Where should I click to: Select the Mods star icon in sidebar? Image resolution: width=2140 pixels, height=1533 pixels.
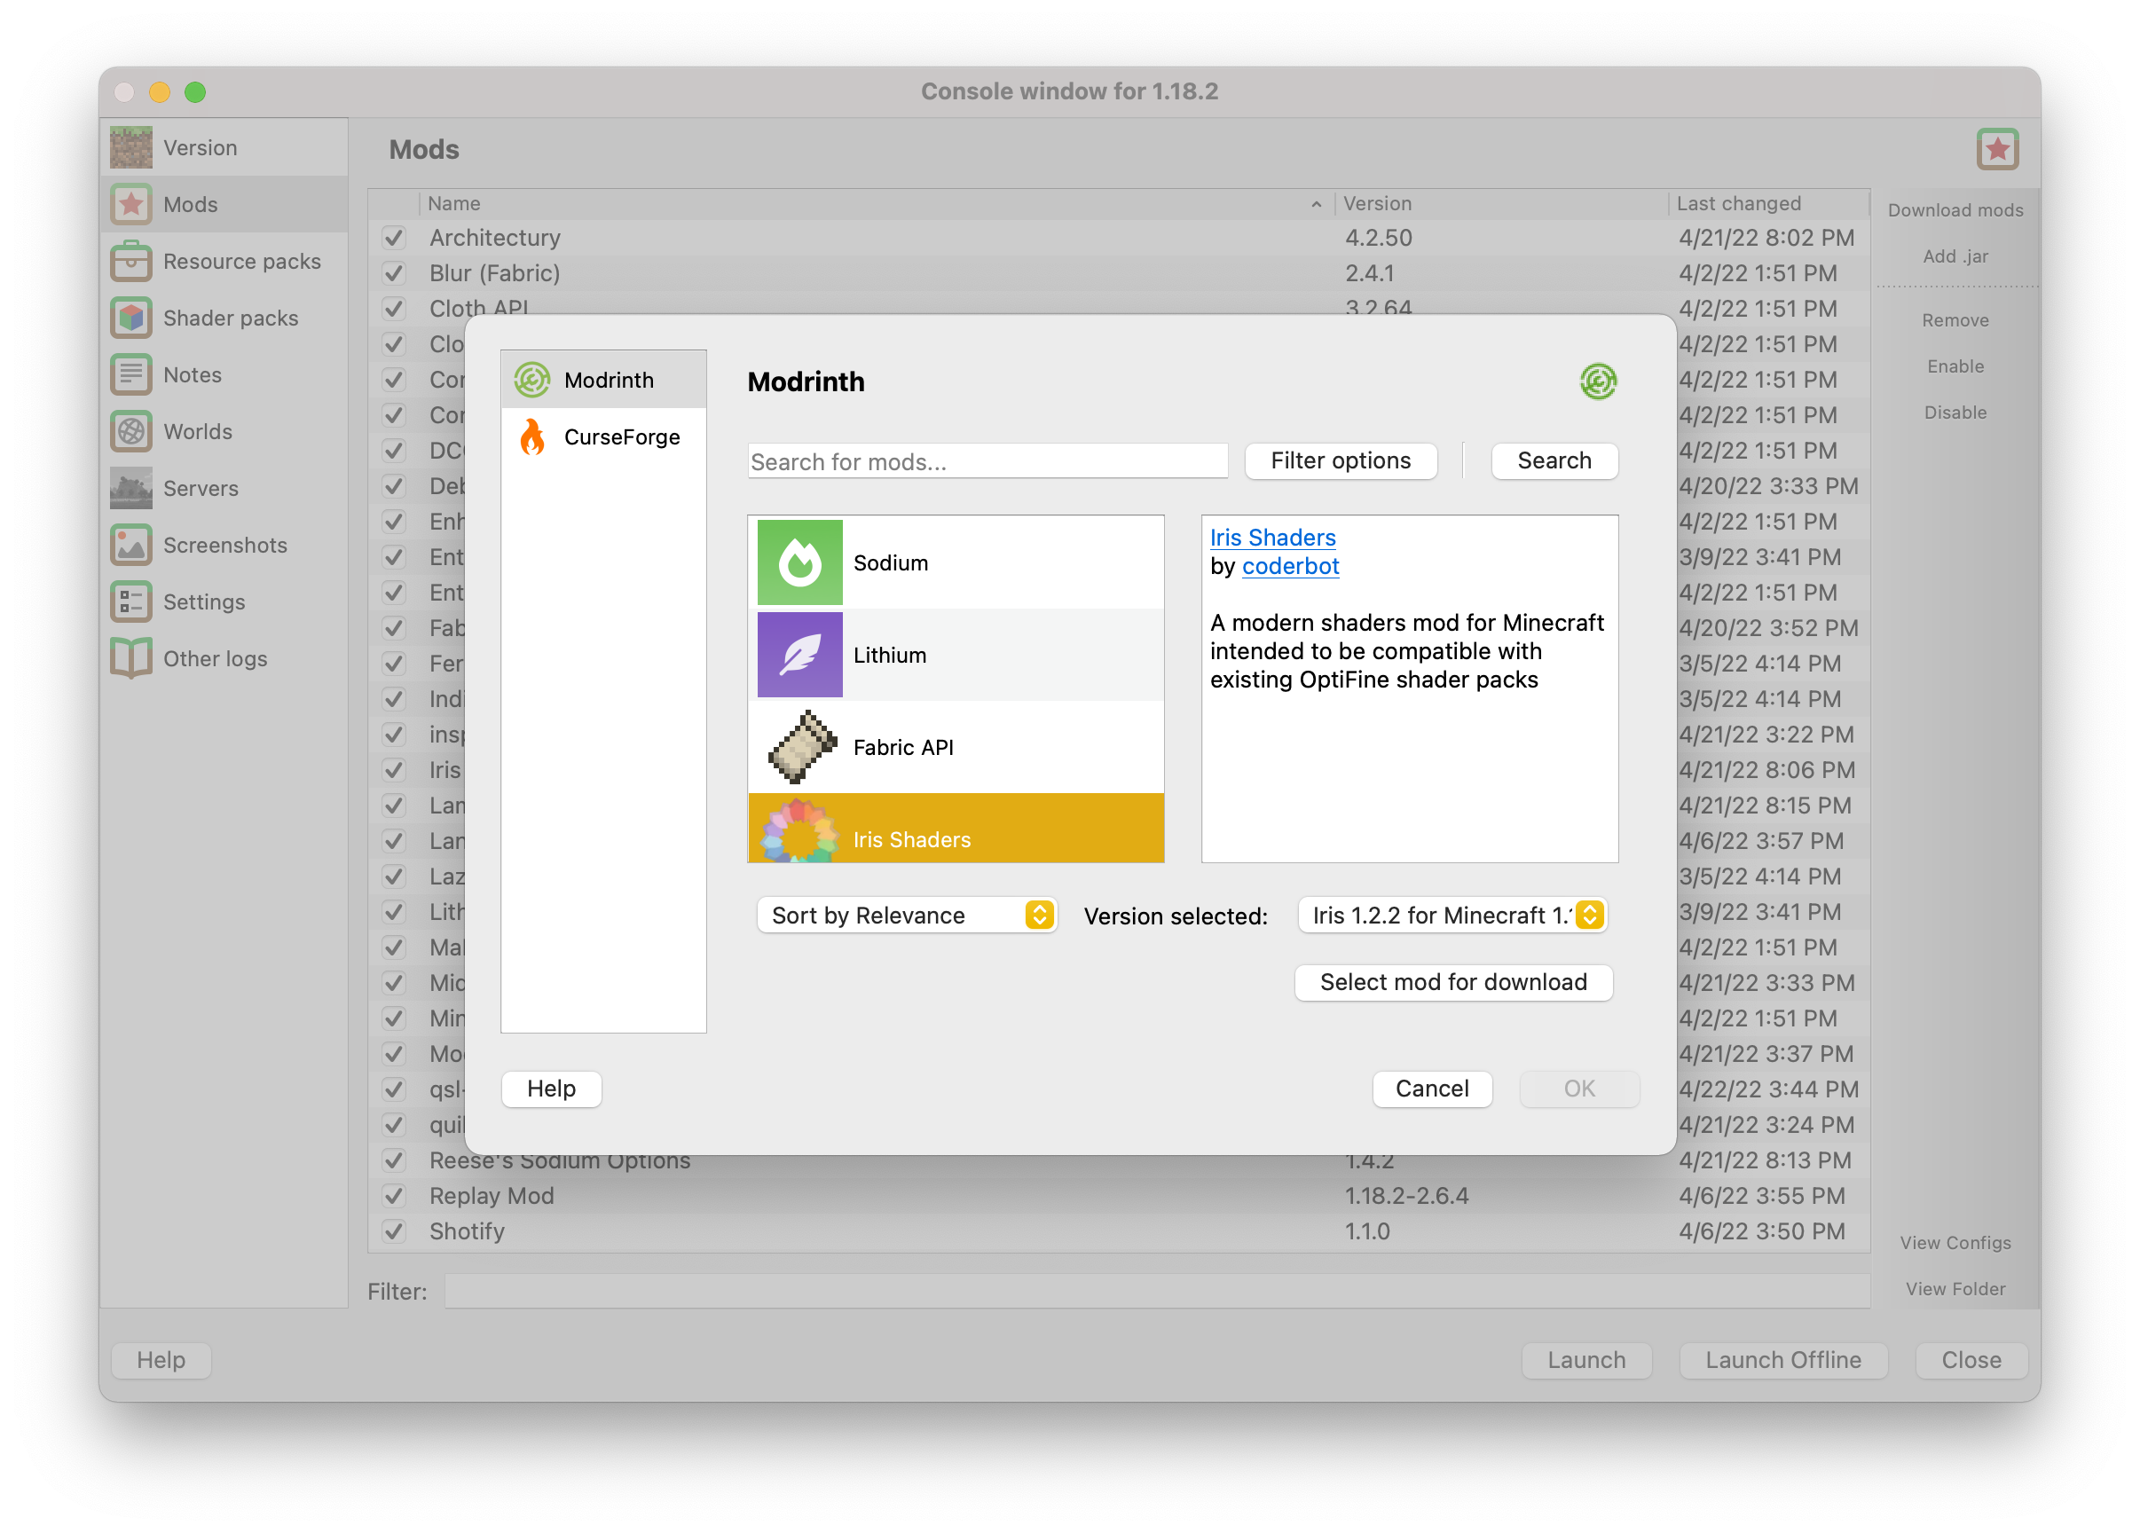pos(132,204)
